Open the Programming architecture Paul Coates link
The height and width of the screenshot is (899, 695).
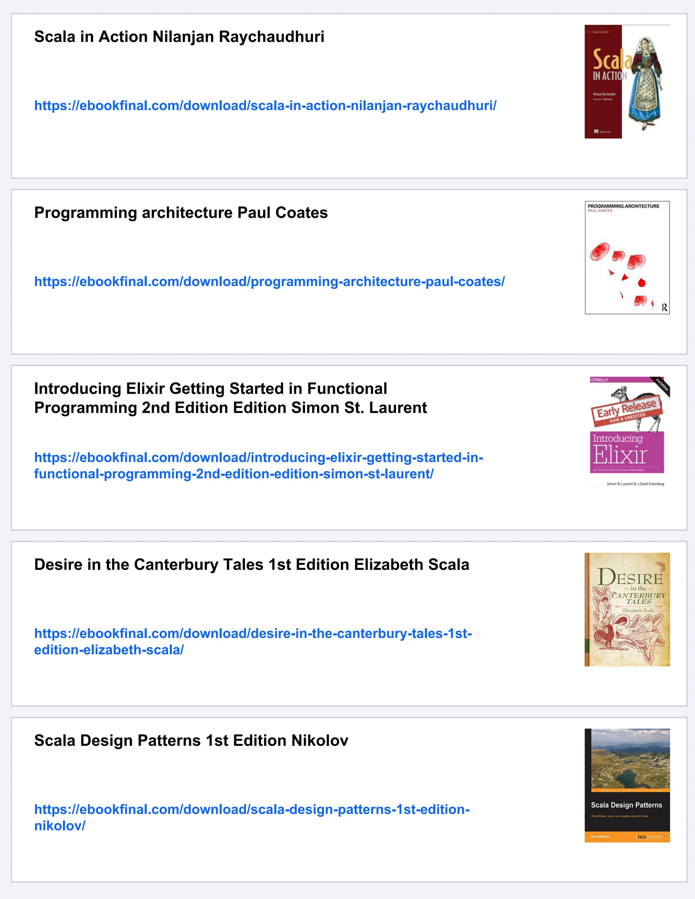point(269,282)
